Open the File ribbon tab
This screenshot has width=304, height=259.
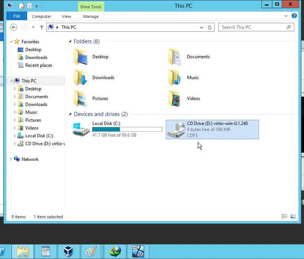pyautogui.click(x=17, y=16)
